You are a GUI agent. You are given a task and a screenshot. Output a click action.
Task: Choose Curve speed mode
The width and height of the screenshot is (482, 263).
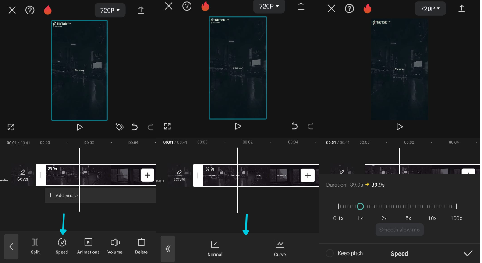(280, 249)
